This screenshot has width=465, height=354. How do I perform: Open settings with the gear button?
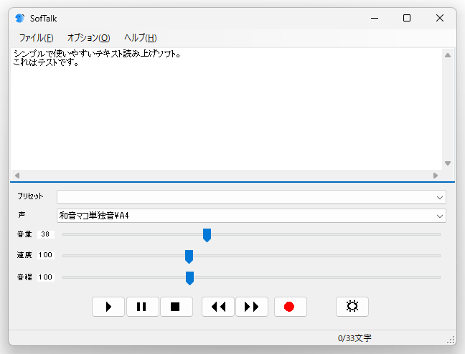click(x=352, y=307)
